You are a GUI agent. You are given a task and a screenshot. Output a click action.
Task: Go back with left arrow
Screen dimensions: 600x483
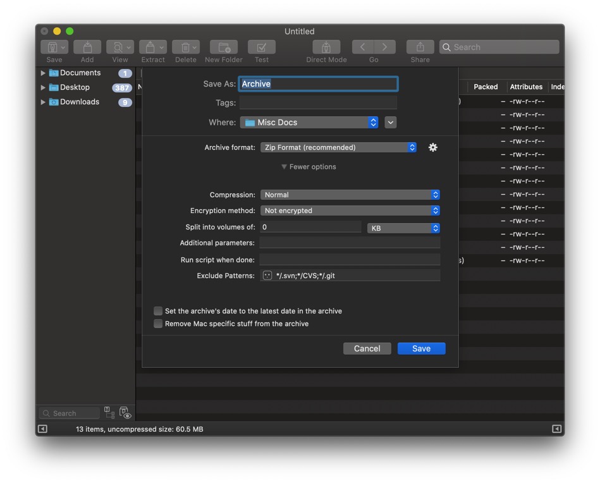click(x=362, y=47)
